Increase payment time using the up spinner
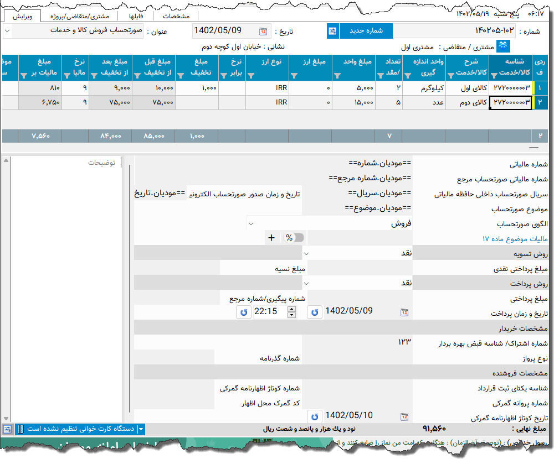This screenshot has height=459, width=554. (291, 309)
